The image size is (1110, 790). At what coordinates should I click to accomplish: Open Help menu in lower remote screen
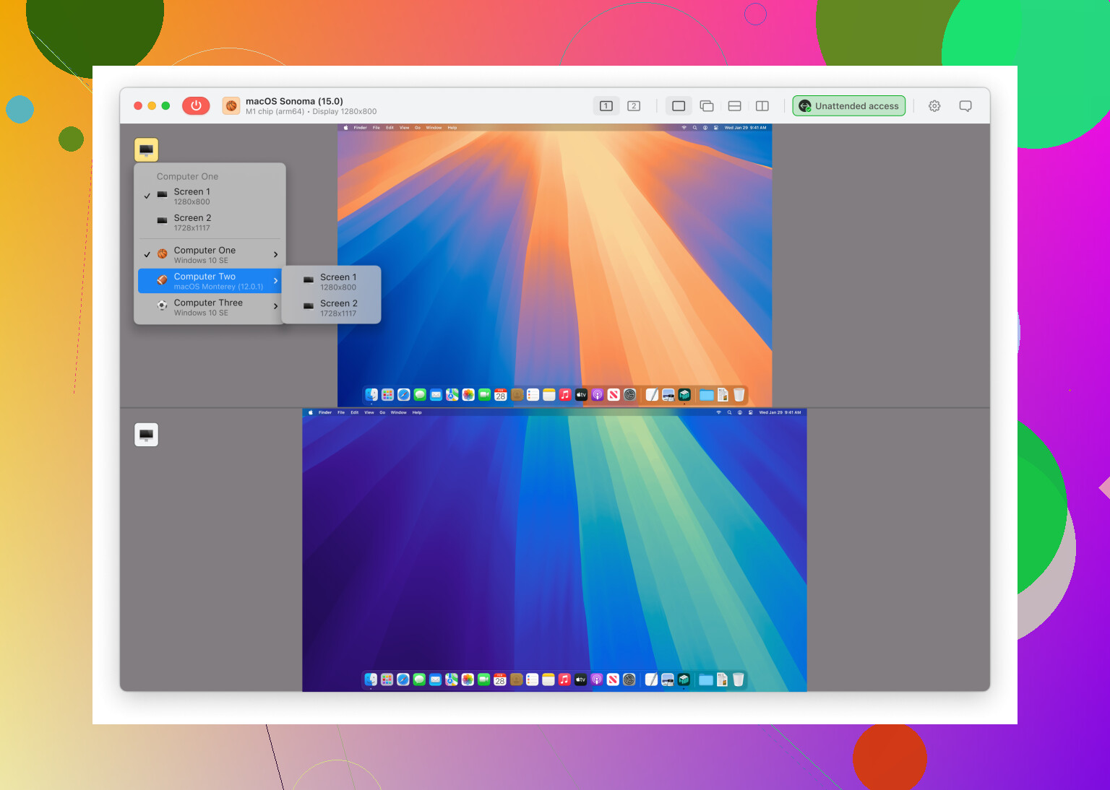pos(417,412)
